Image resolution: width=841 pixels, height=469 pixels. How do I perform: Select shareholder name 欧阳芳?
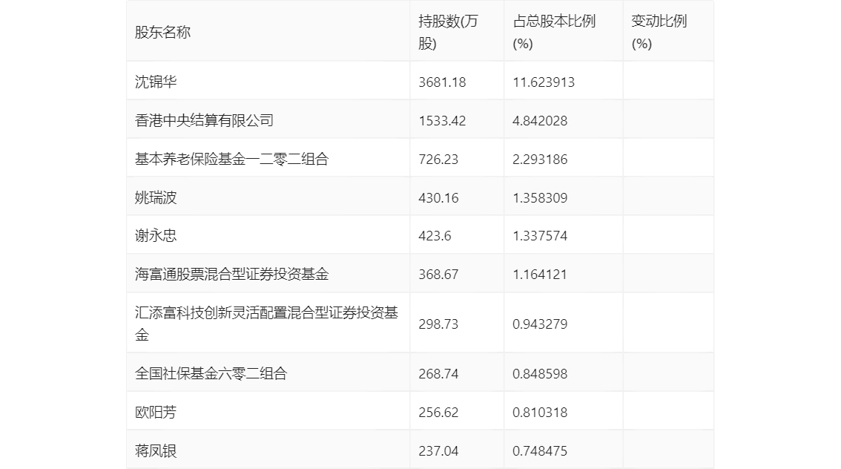(x=156, y=412)
